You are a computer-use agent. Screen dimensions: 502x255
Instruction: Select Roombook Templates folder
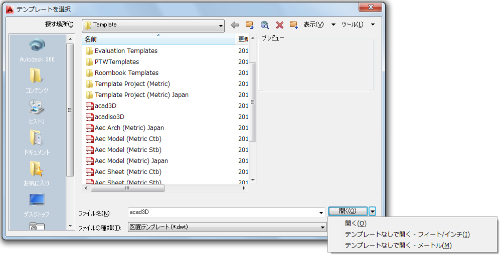pyautogui.click(x=126, y=73)
